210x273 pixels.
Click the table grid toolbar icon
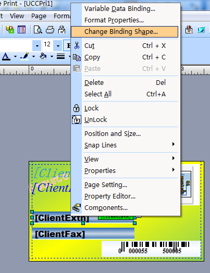21,30
